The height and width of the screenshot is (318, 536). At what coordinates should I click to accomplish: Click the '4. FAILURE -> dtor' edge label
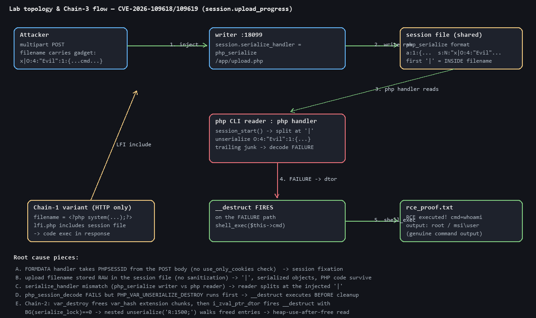tap(308, 179)
